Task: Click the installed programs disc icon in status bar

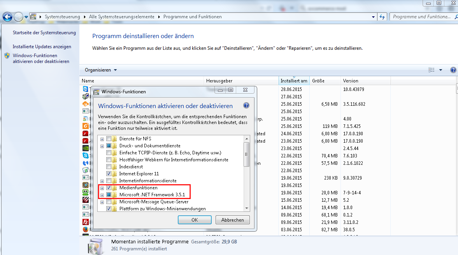Action: pos(95,246)
